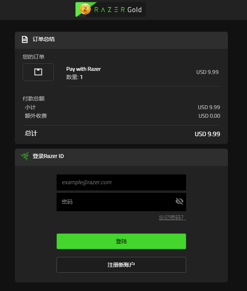Viewport: 247px width, 291px height.
Task: Toggle password visibility eye icon
Action: [179, 201]
